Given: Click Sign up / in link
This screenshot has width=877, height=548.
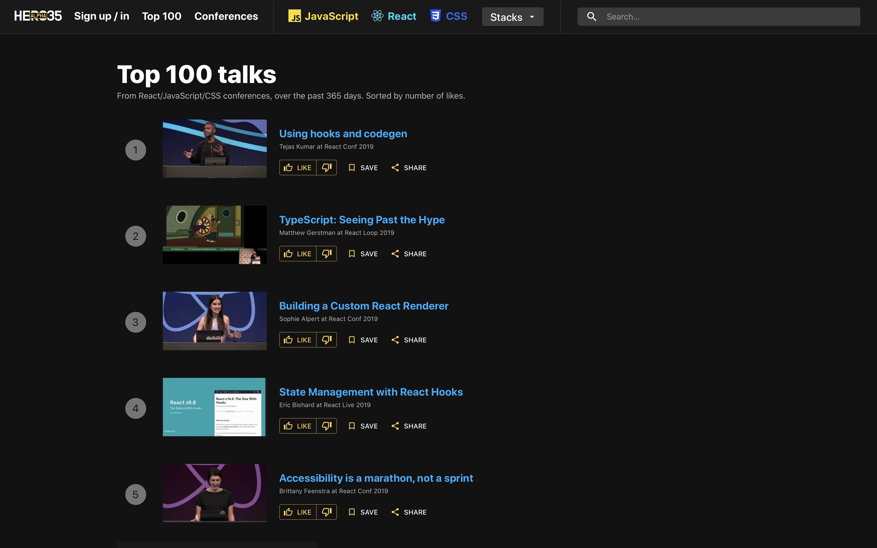Looking at the screenshot, I should point(102,16).
